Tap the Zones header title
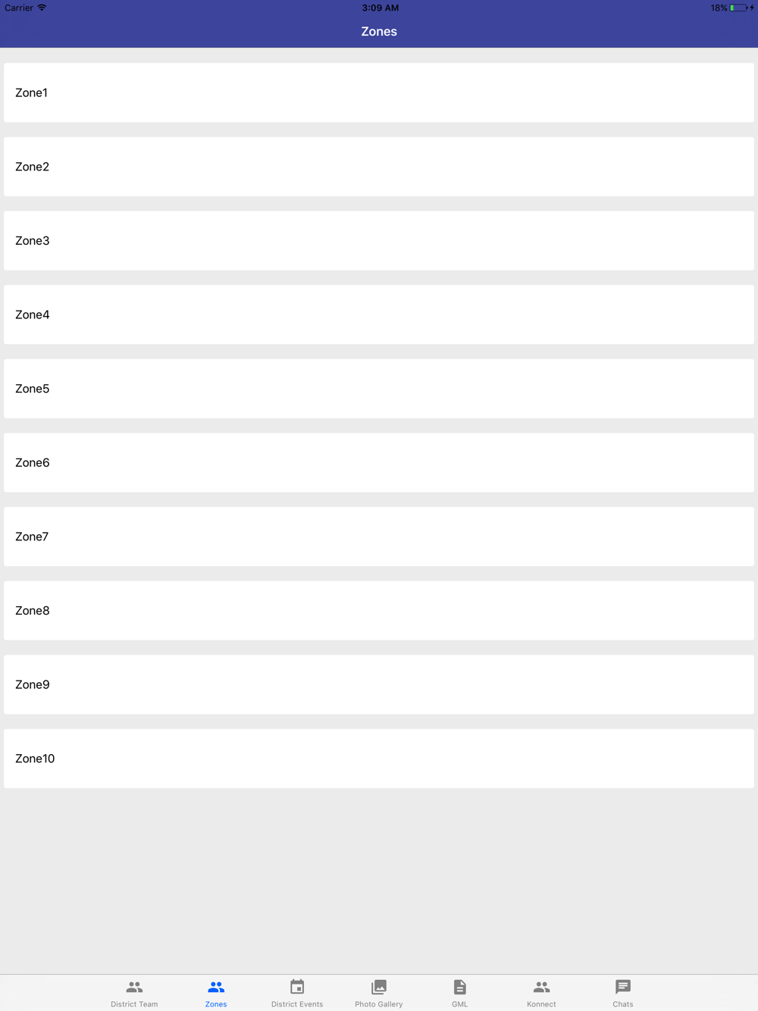This screenshot has height=1011, width=758. pyautogui.click(x=379, y=31)
